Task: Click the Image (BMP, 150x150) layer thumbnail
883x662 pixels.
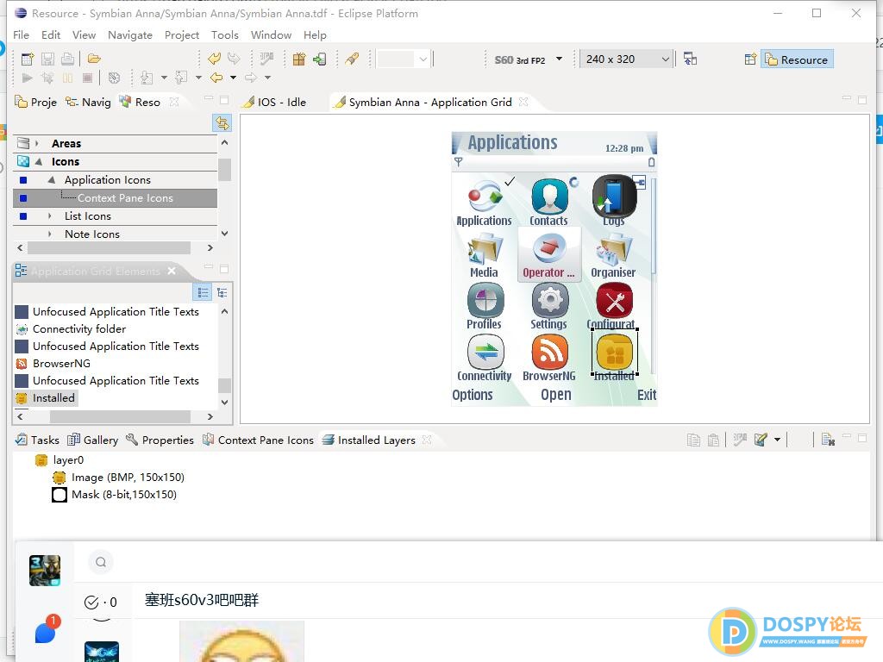Action: click(x=59, y=478)
